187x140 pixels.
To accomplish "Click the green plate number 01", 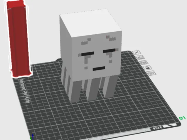I will 182,118.
